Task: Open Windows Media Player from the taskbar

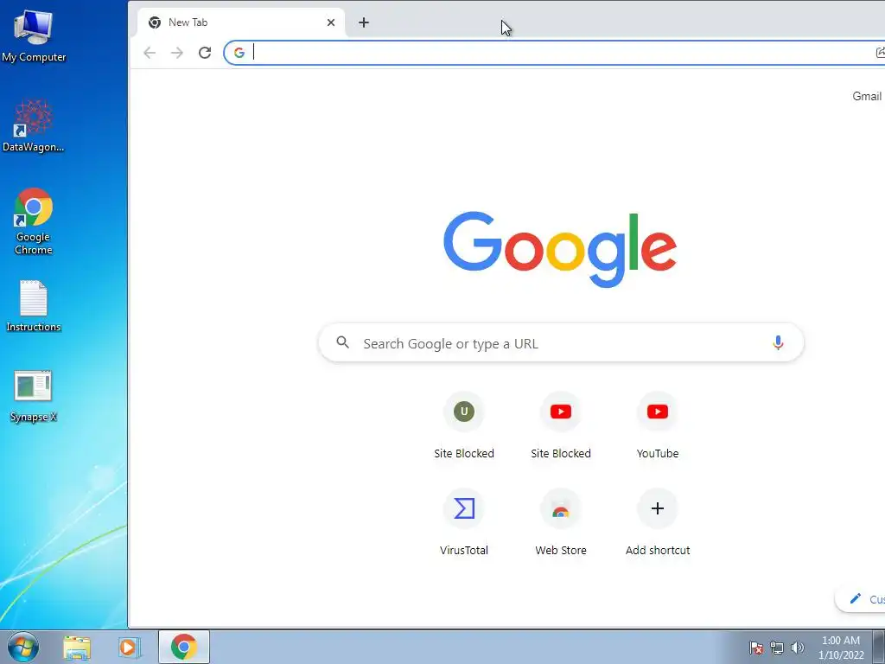Action: click(x=129, y=647)
